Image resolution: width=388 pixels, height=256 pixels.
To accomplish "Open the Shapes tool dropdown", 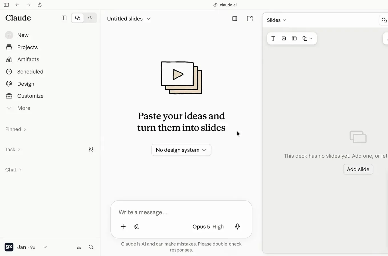I will click(307, 38).
